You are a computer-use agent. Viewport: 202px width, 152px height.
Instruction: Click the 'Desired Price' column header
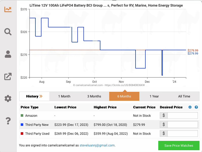(171, 107)
